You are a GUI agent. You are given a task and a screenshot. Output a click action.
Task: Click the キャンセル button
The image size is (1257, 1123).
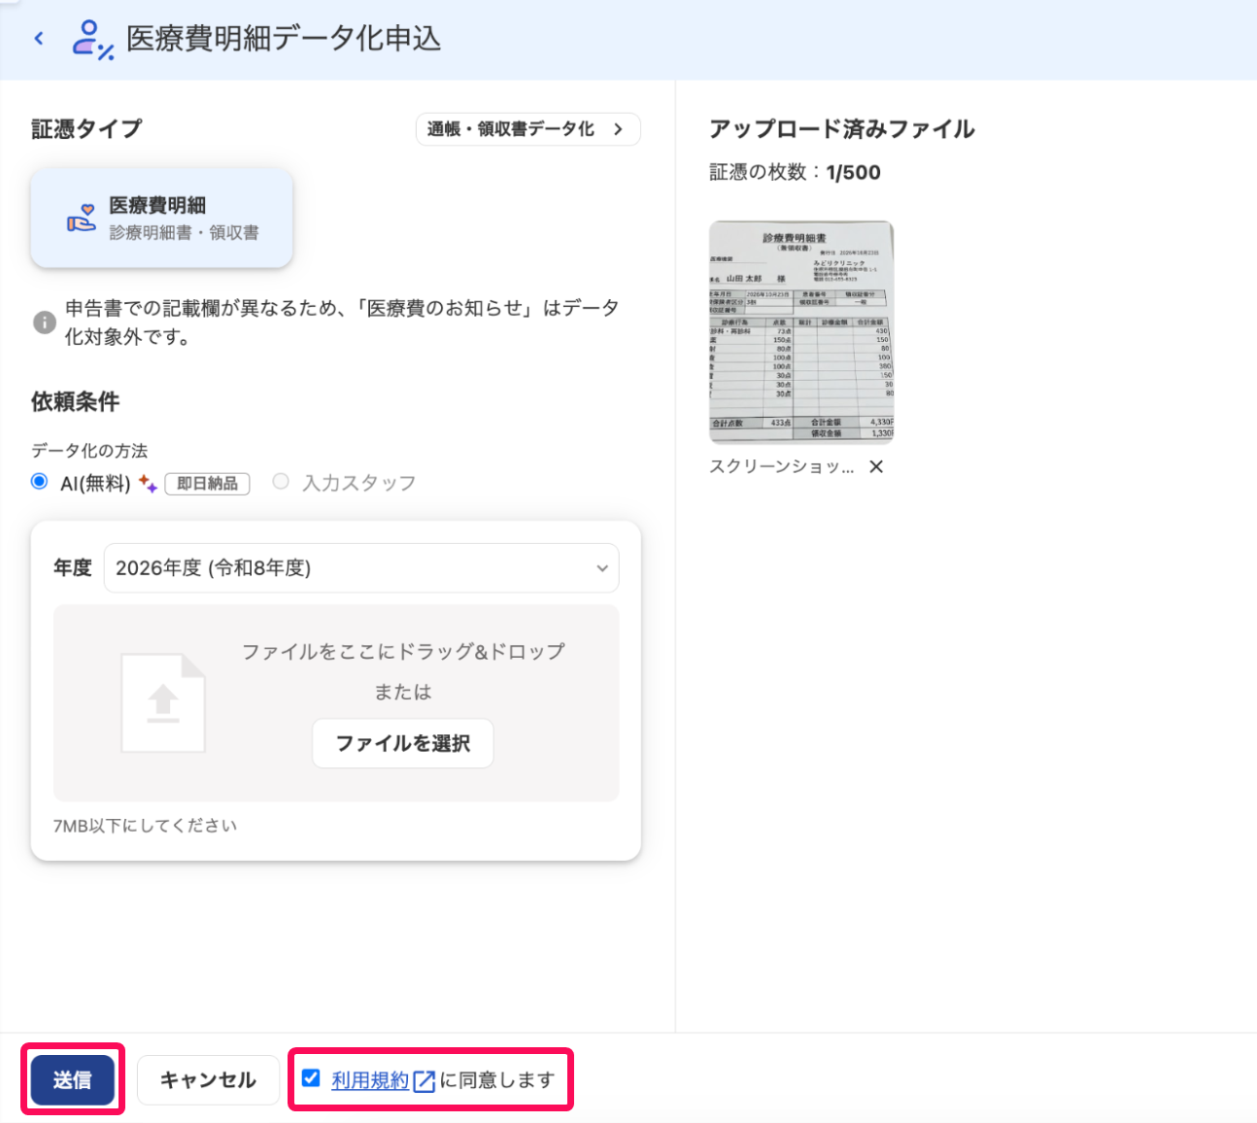coord(208,1080)
